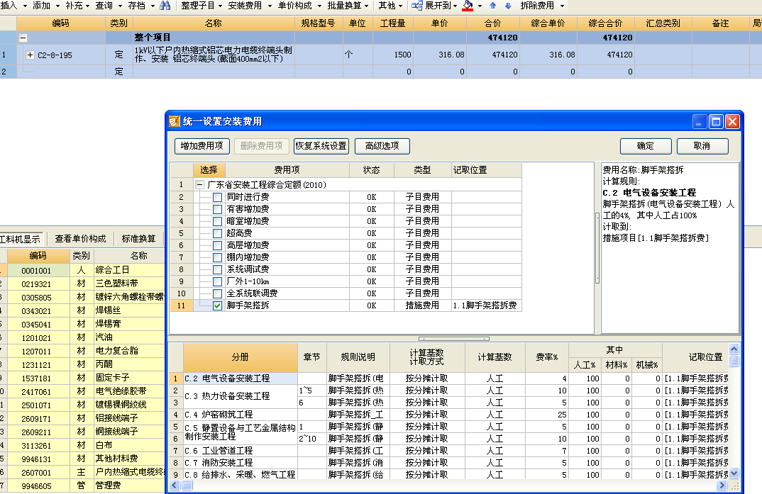Click the 恢复系统设置 button
762x494 pixels.
(321, 146)
